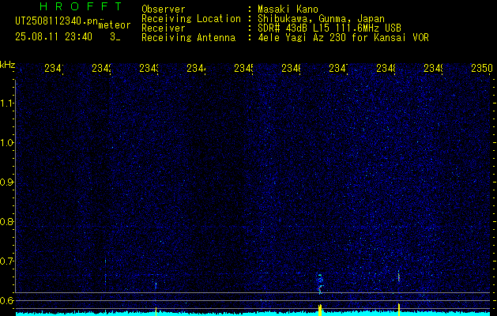497x316 pixels.
Task: Click the 2341 time axis label
Action: tap(54, 68)
